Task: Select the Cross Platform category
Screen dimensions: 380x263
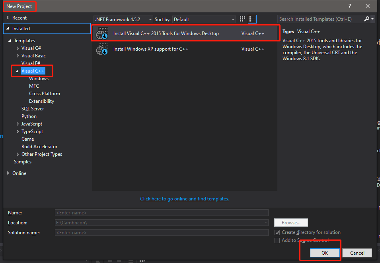Action: coord(44,94)
